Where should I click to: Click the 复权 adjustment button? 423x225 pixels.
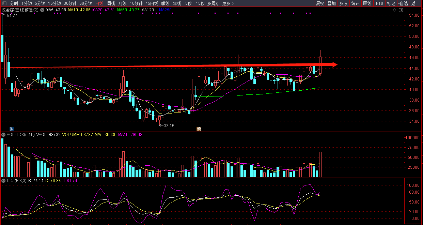(x=320, y=3)
